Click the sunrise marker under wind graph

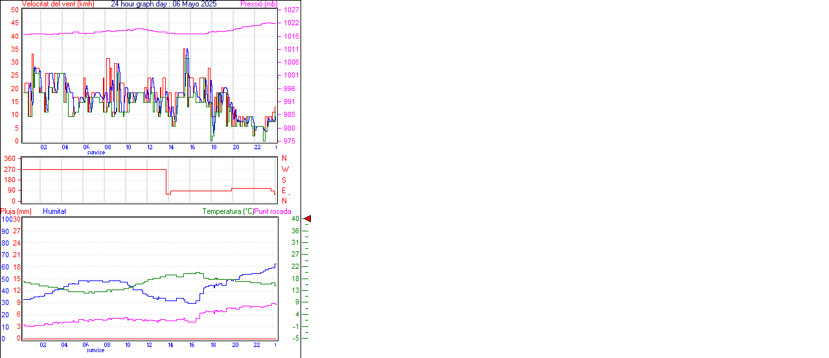point(96,153)
